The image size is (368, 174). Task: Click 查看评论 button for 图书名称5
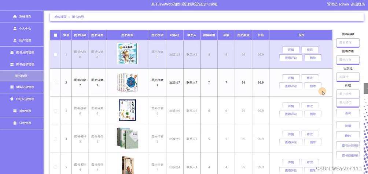pos(291,142)
